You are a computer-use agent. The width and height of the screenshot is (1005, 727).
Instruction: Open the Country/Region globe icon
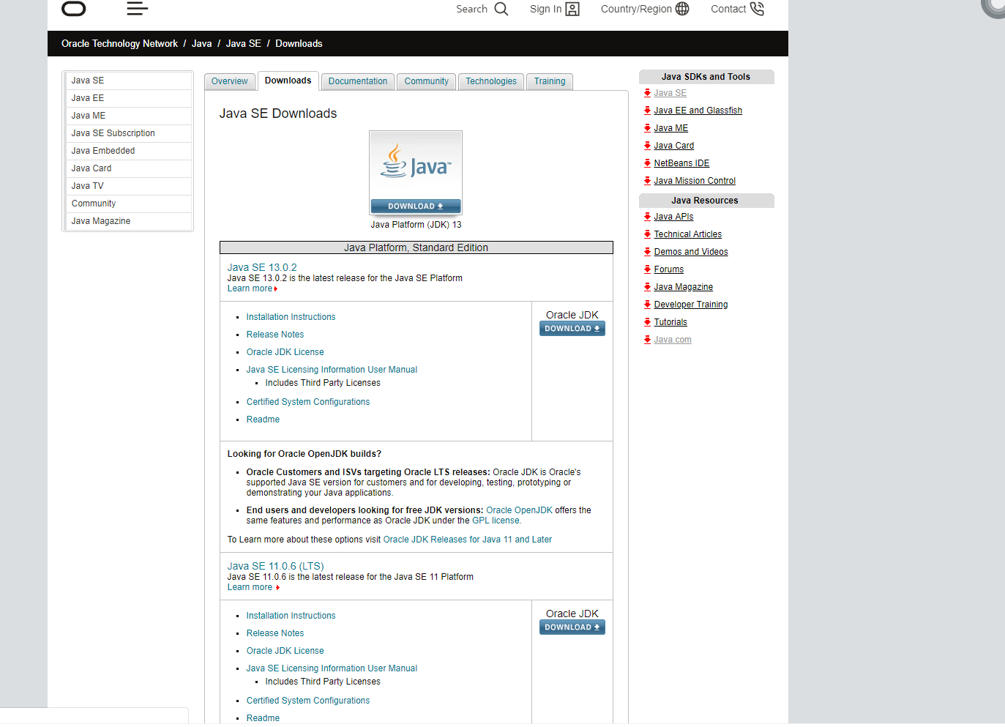(x=682, y=9)
